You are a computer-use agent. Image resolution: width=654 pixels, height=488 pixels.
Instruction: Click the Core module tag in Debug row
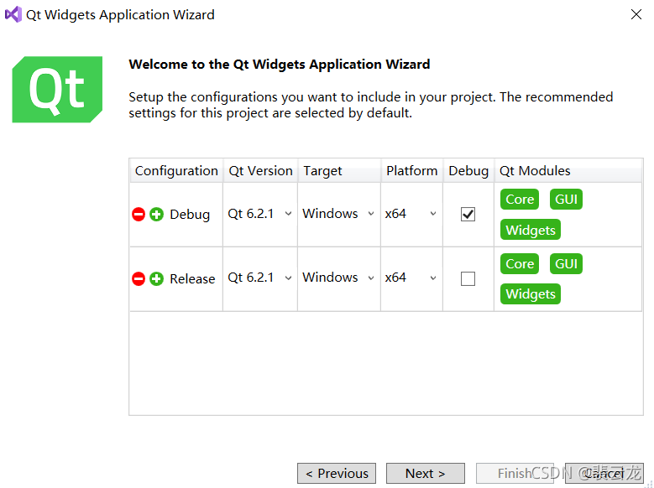point(520,200)
